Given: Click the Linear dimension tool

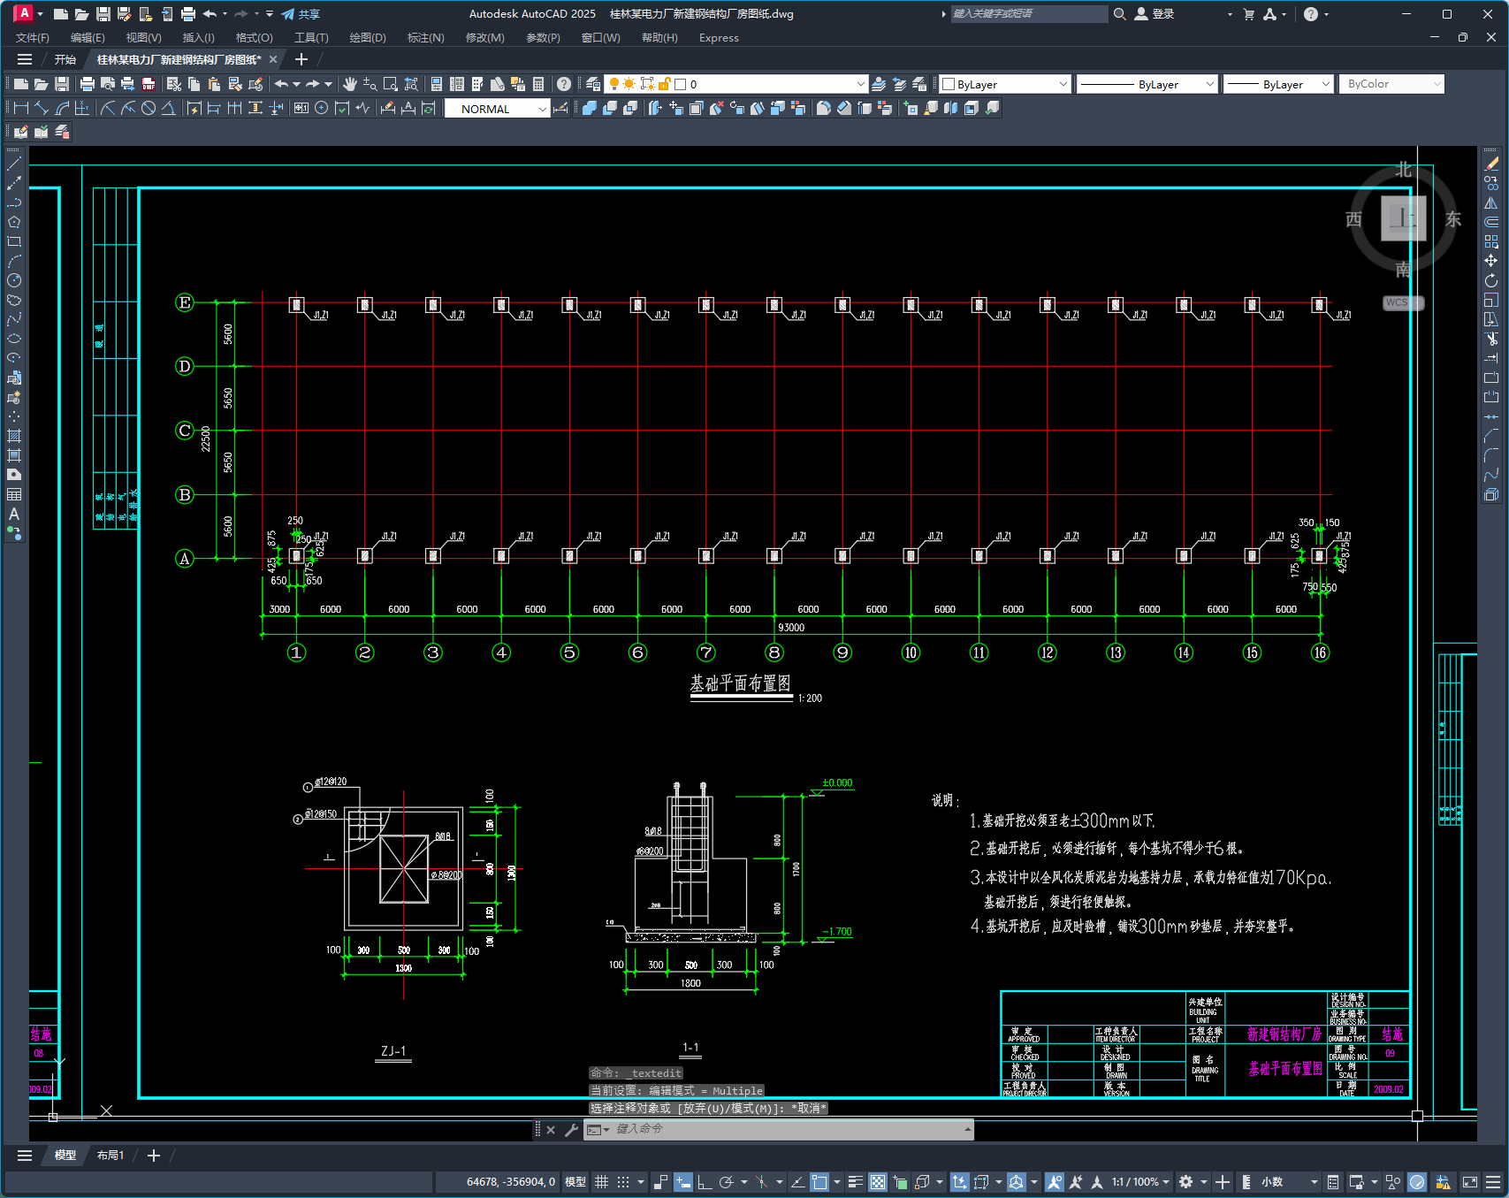Looking at the screenshot, I should click(x=20, y=108).
